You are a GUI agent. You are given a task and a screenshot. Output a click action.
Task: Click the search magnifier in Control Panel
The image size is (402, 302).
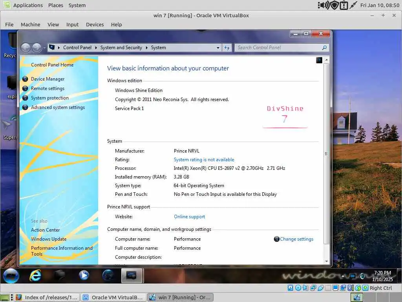tap(324, 48)
